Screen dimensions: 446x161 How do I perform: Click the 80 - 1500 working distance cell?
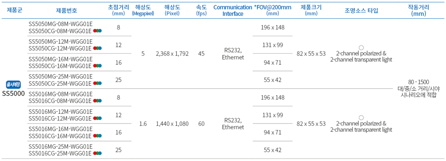[x=418, y=82]
